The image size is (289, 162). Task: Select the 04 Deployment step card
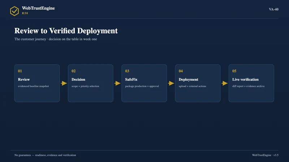point(198,83)
